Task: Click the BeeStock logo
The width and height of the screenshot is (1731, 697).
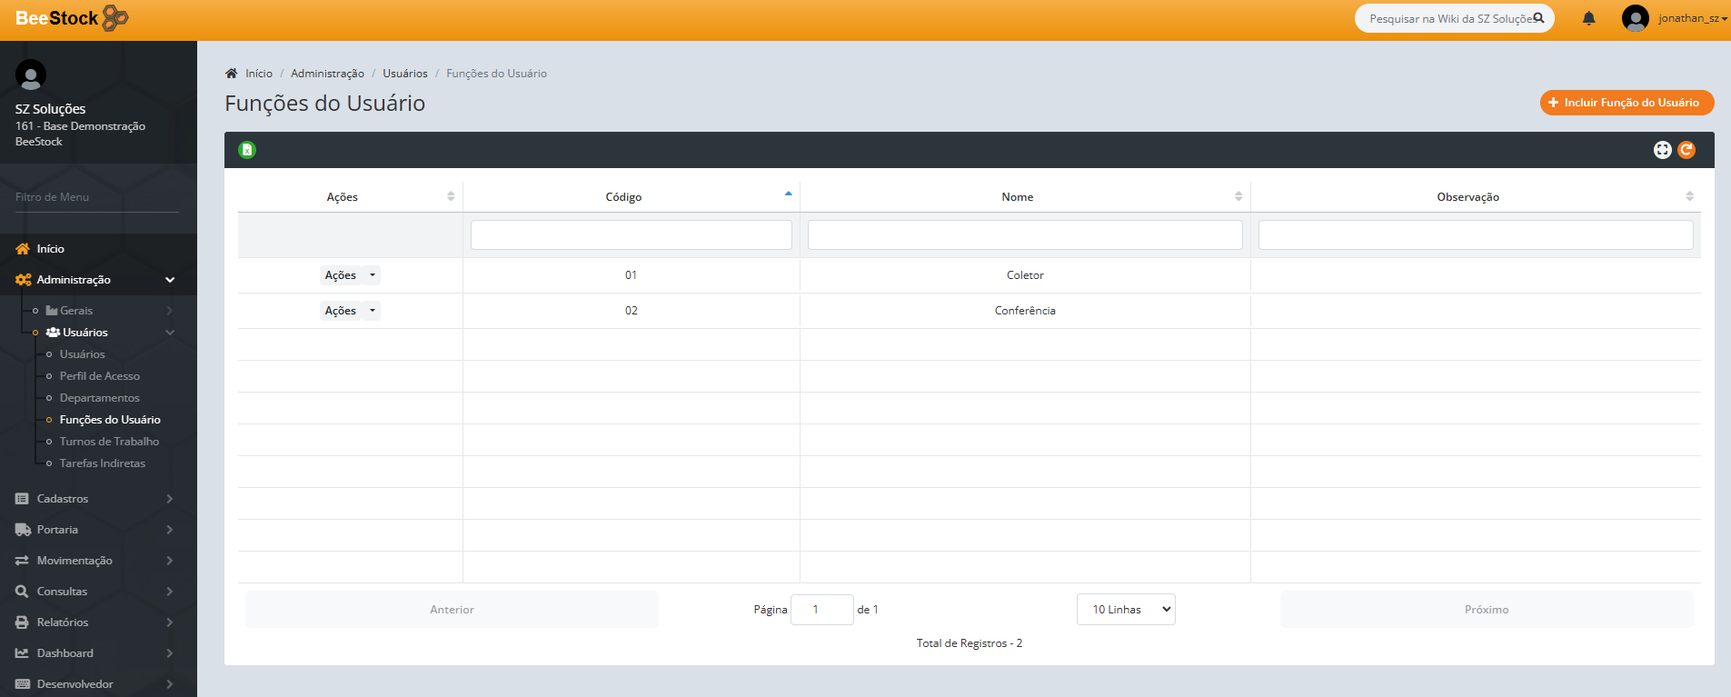Action: 71,18
